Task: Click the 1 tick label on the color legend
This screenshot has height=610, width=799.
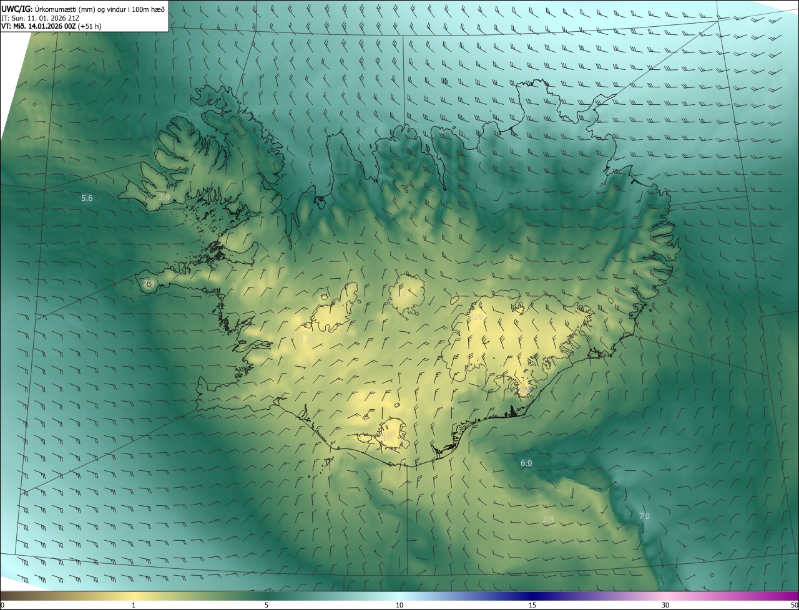Action: [x=134, y=605]
